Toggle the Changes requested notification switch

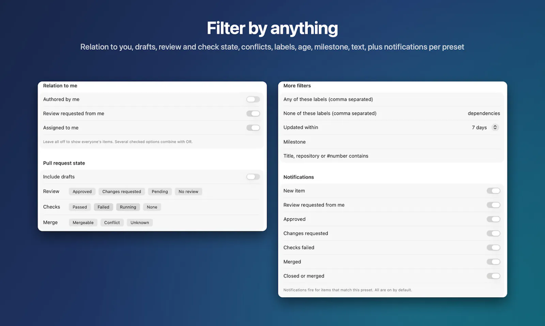[493, 233]
